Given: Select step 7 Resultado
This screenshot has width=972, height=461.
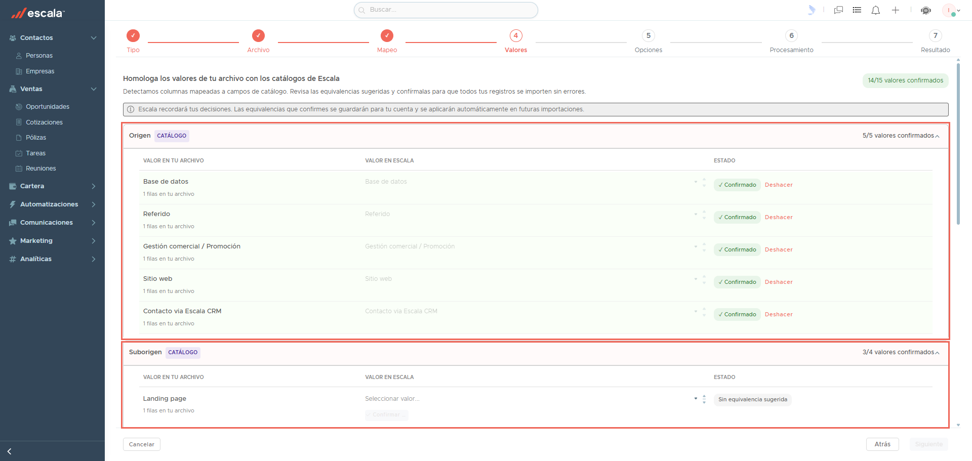Looking at the screenshot, I should tap(936, 41).
